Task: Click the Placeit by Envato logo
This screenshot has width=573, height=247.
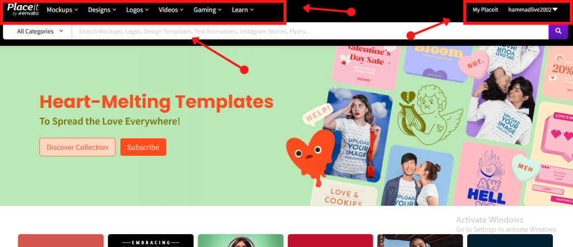Action: [x=22, y=9]
